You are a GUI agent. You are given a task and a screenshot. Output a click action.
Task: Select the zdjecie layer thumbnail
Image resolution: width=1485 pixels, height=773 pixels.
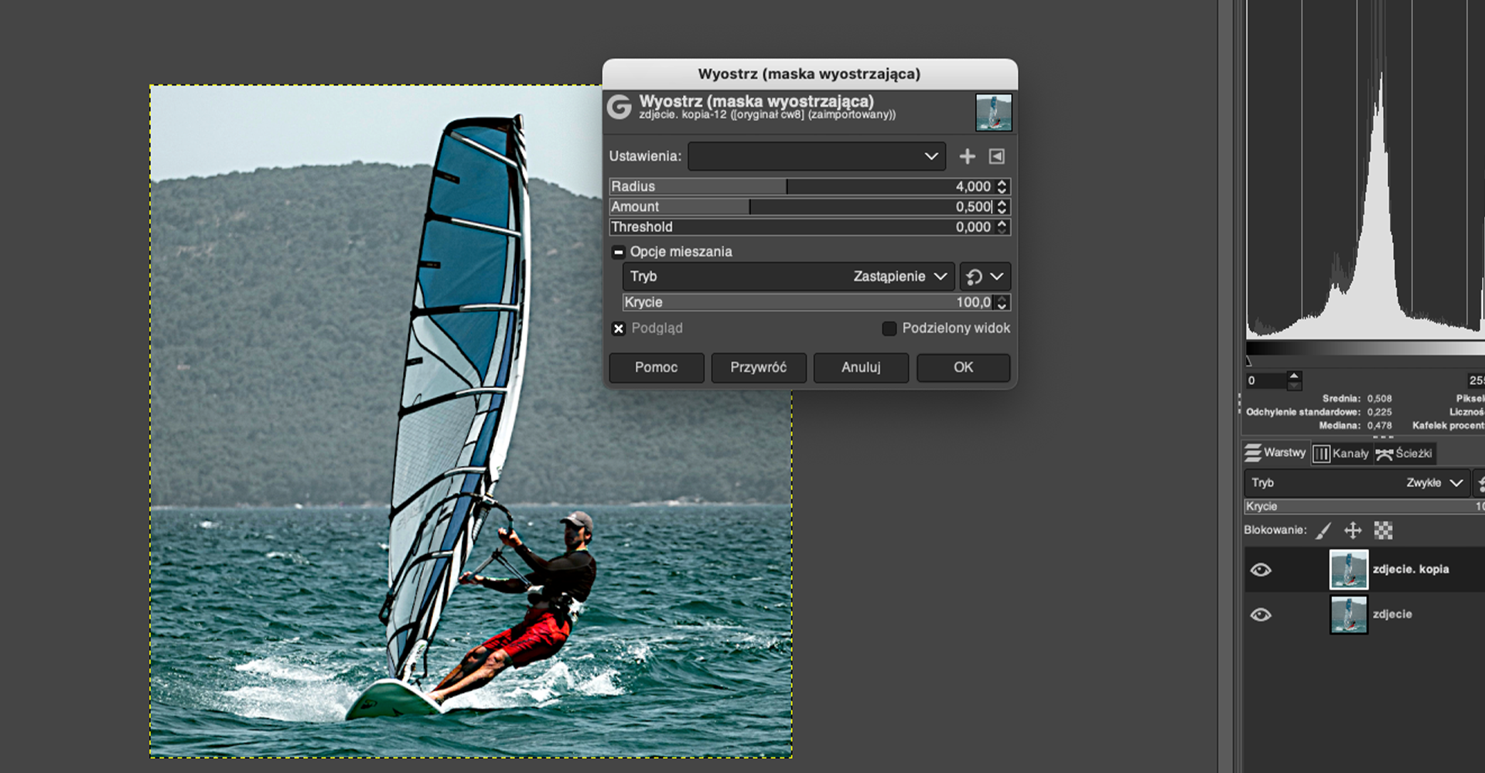point(1348,615)
